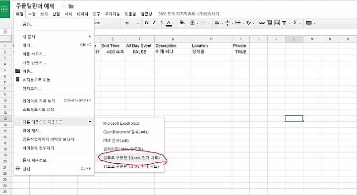Download as Microsoft Excel (.xlsx)

coord(129,123)
